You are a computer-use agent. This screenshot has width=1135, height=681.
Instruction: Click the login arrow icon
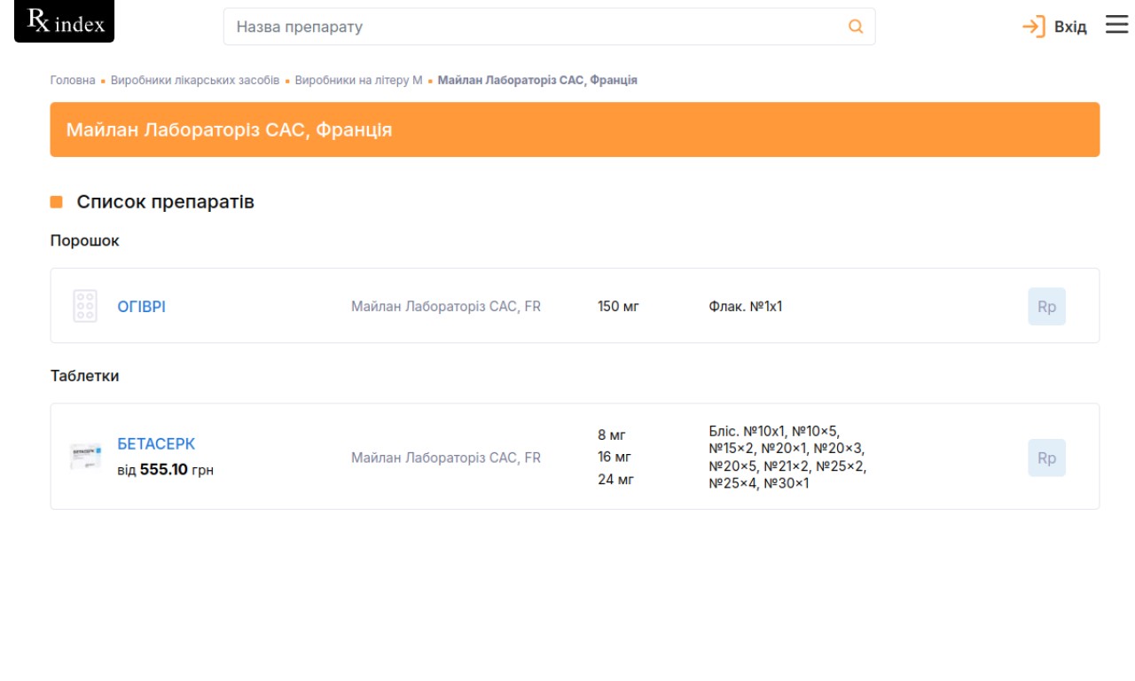click(1034, 27)
